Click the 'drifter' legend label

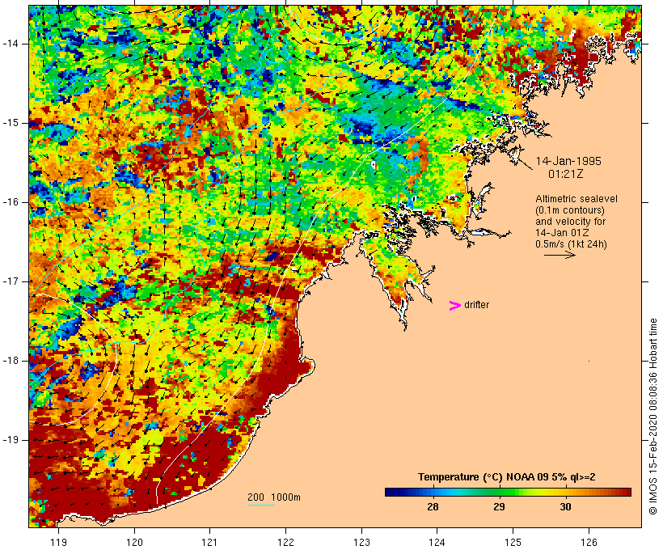coord(476,305)
